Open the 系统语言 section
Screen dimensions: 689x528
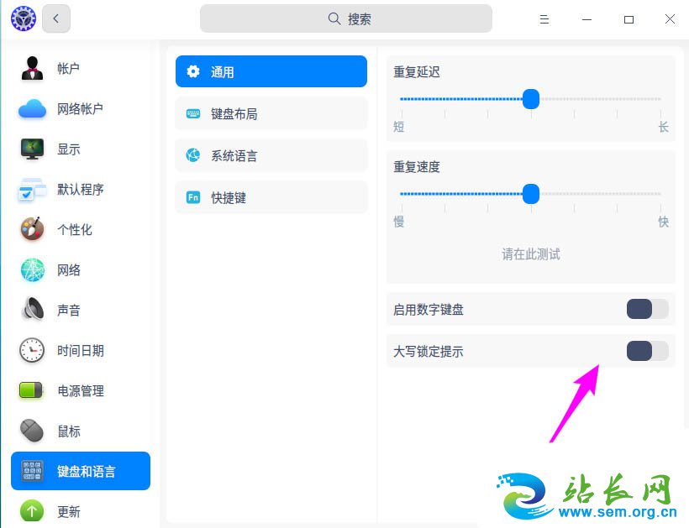[x=271, y=155]
